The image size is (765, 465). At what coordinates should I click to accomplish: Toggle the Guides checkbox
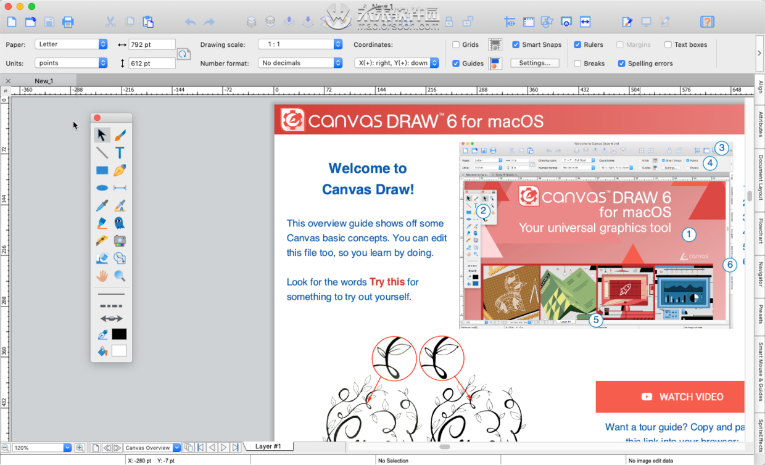(x=456, y=63)
